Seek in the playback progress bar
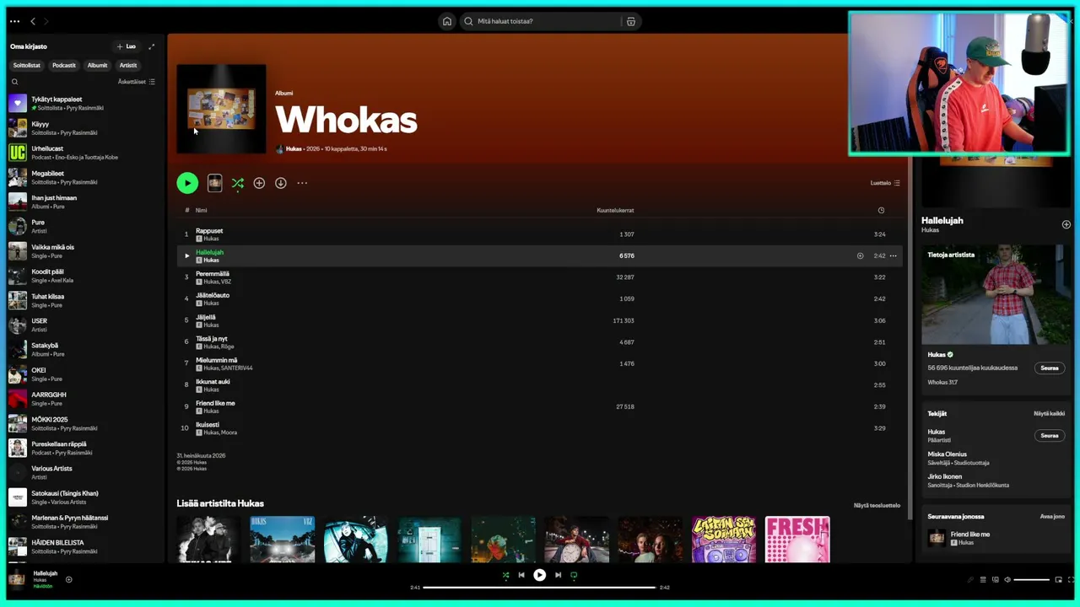The width and height of the screenshot is (1080, 607). tap(539, 587)
